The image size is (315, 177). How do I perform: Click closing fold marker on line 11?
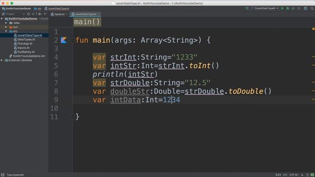[73, 117]
